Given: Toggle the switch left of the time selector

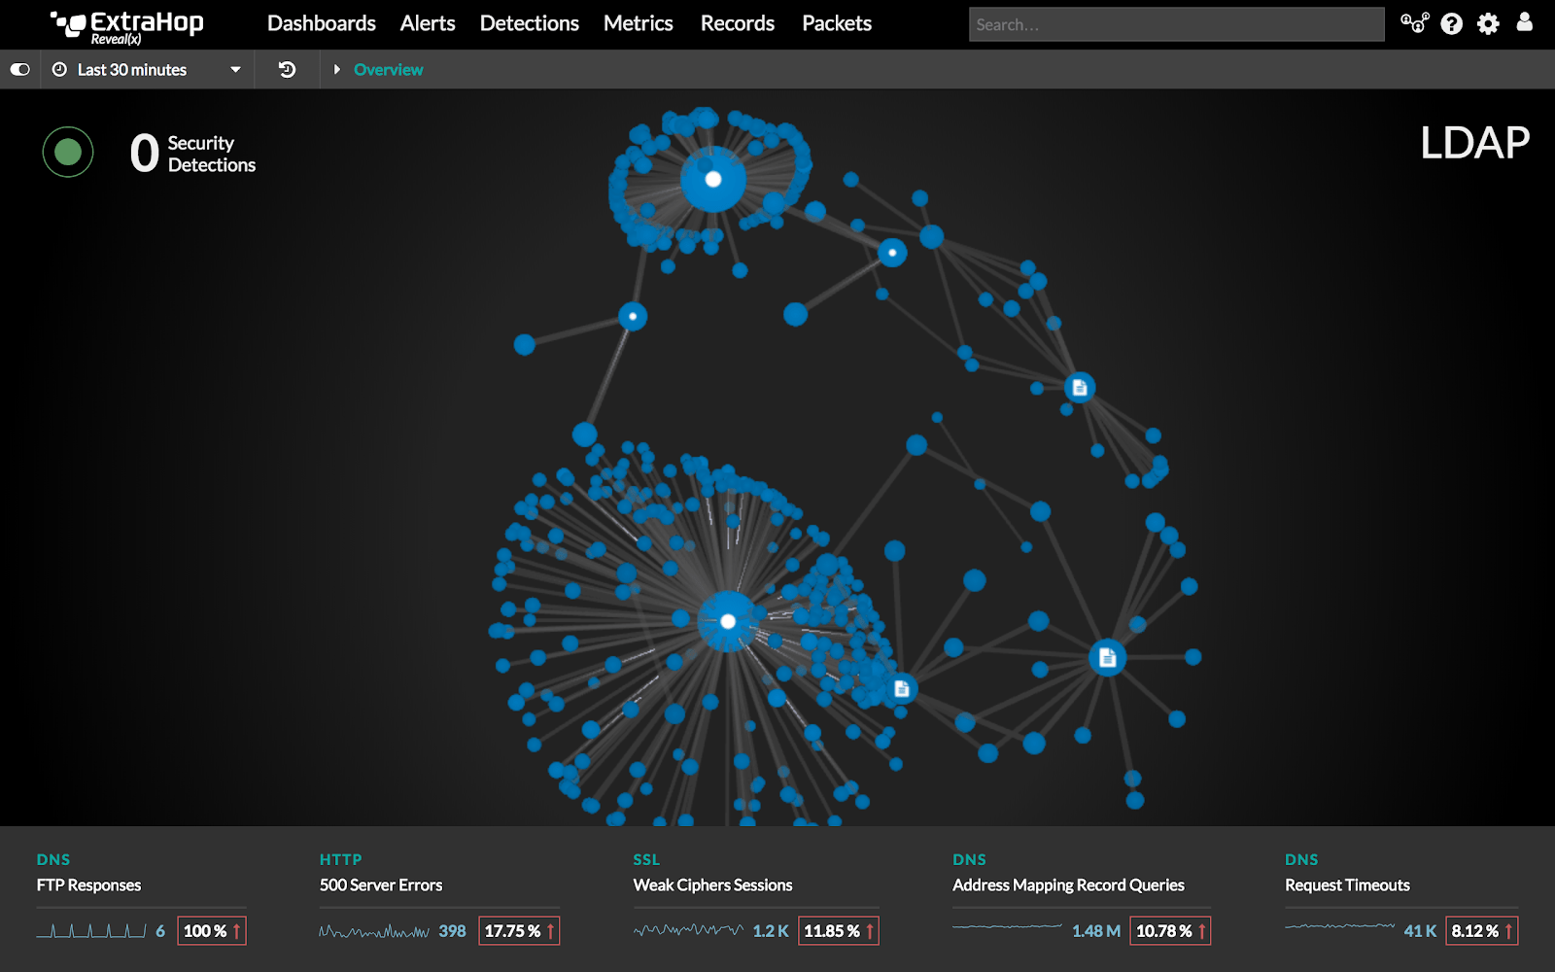Looking at the screenshot, I should click(19, 70).
